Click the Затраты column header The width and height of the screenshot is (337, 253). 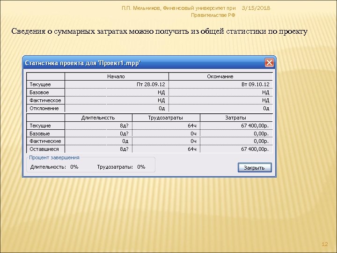[x=236, y=118]
